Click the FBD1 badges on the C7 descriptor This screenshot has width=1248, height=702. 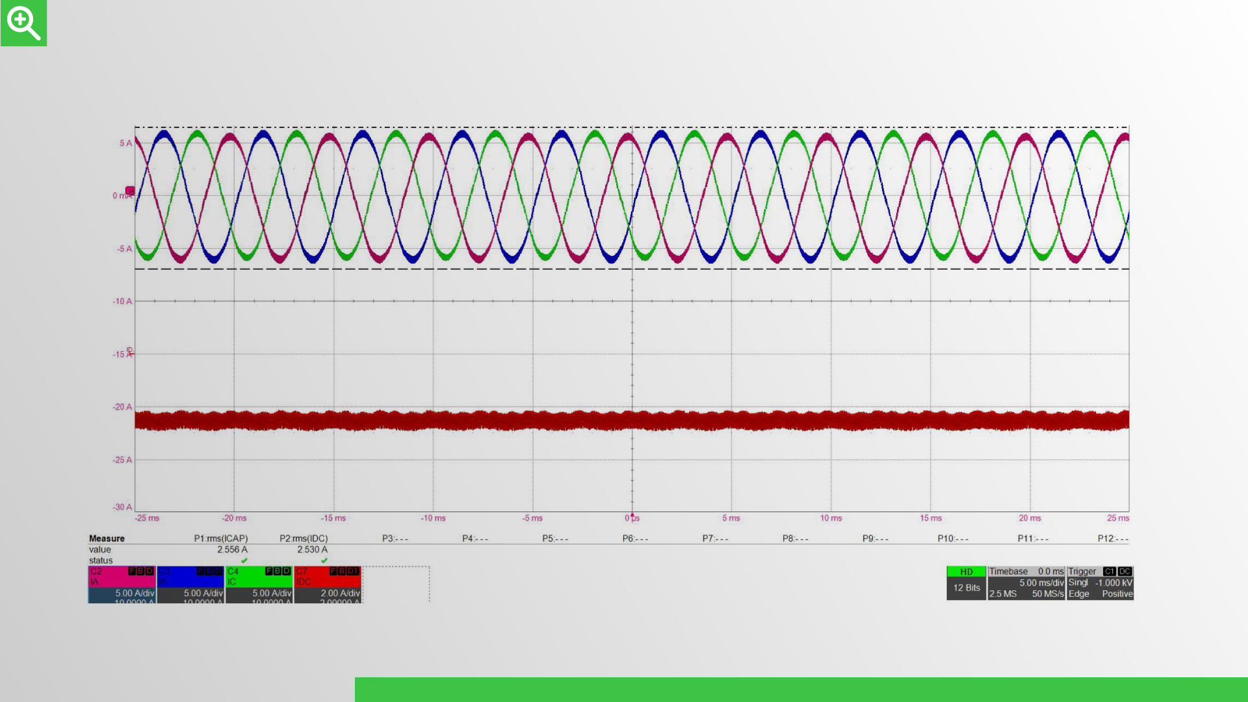pos(344,571)
